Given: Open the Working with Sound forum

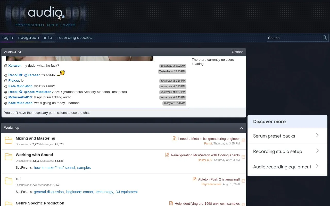Looking at the screenshot, I should coord(34,155).
